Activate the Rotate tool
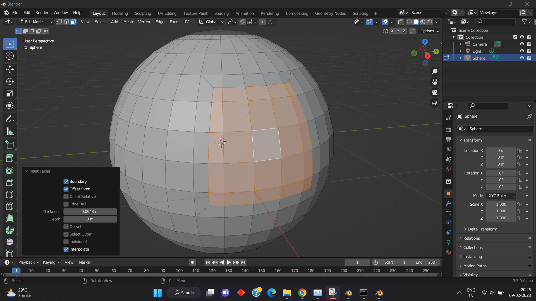This screenshot has width=536, height=301. pos(10,82)
